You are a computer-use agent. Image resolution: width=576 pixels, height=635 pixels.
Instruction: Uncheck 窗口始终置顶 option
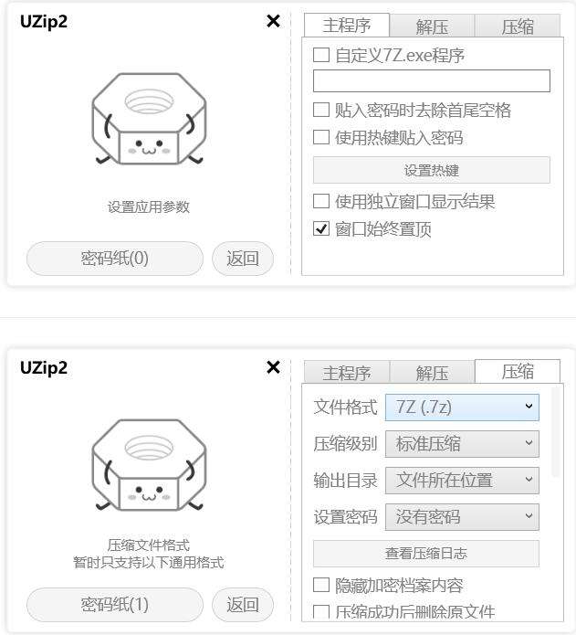pyautogui.click(x=321, y=228)
